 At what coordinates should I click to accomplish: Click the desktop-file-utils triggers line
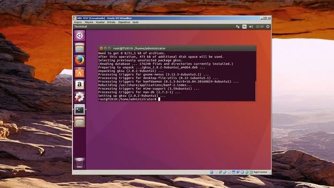158,78
